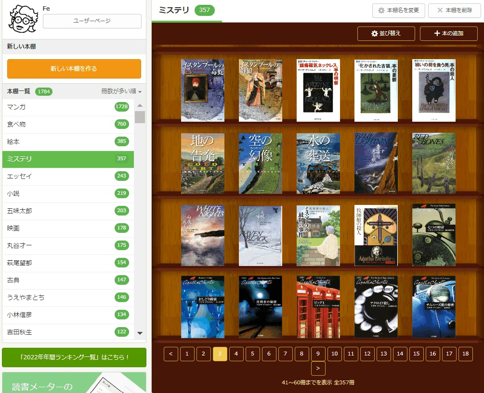Screen dimensions: 484x393
Task: Open book 地の告発 Cold Earth
Action: (x=202, y=164)
